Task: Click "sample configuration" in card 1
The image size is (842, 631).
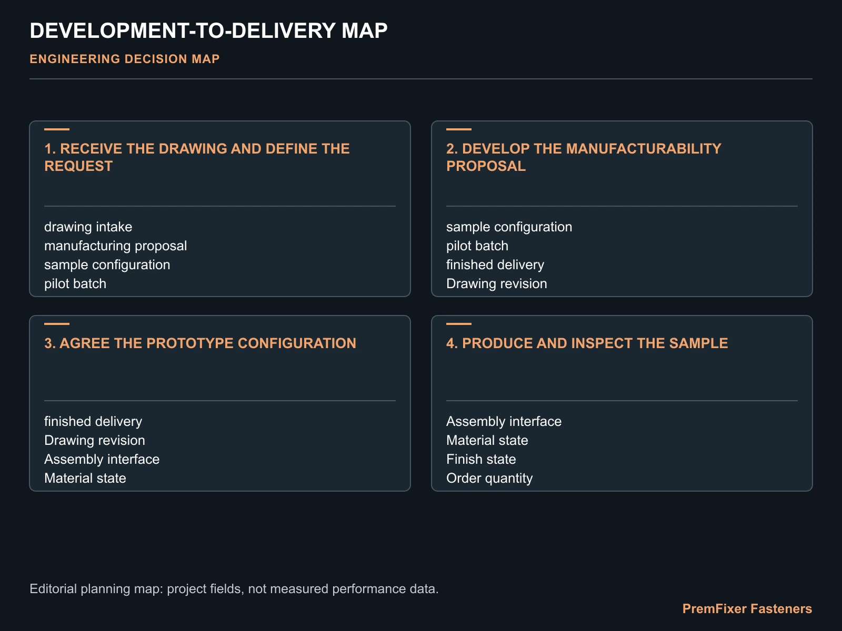Action: (x=107, y=265)
